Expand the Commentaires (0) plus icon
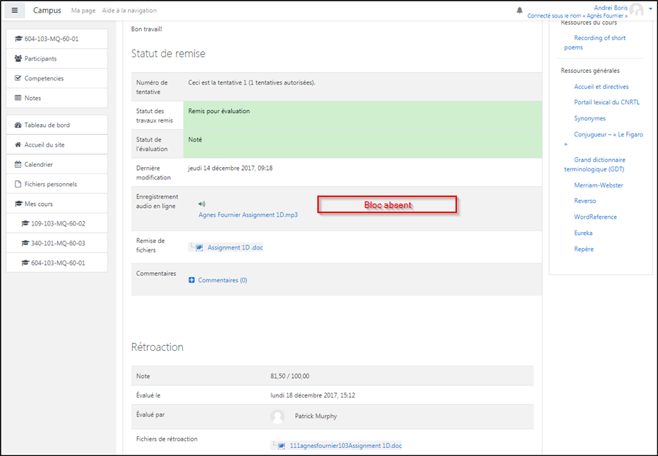The width and height of the screenshot is (658, 456). pyautogui.click(x=192, y=280)
